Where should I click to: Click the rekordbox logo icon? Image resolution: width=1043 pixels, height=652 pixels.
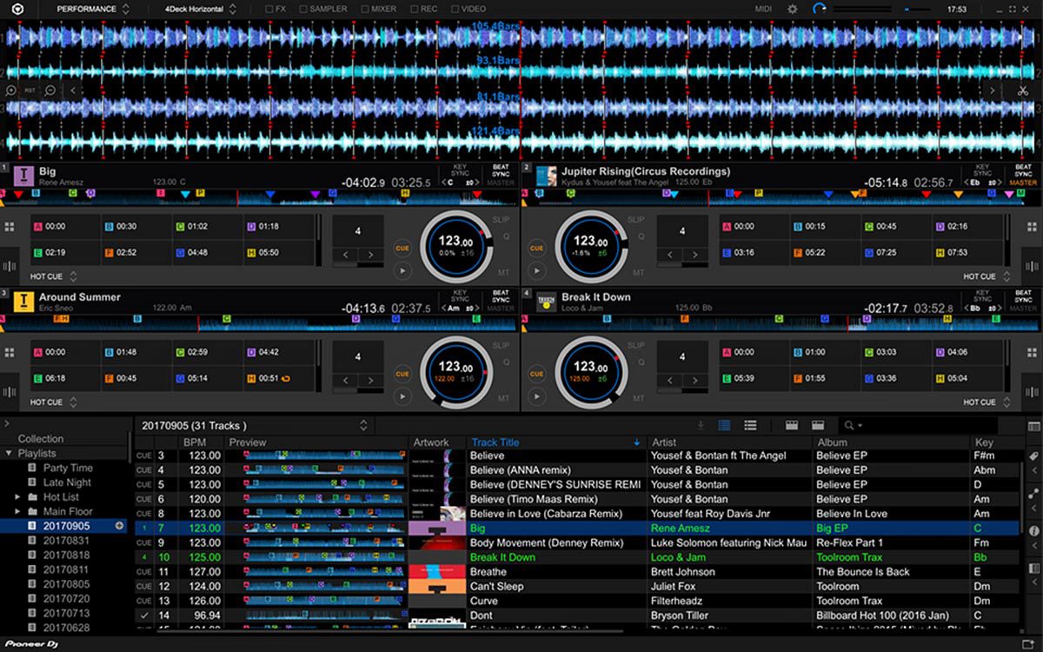click(17, 9)
